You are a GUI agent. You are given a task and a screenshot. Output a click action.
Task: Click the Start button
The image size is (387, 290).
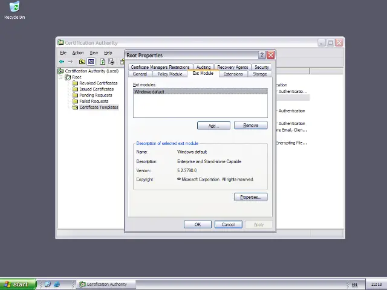(x=18, y=285)
